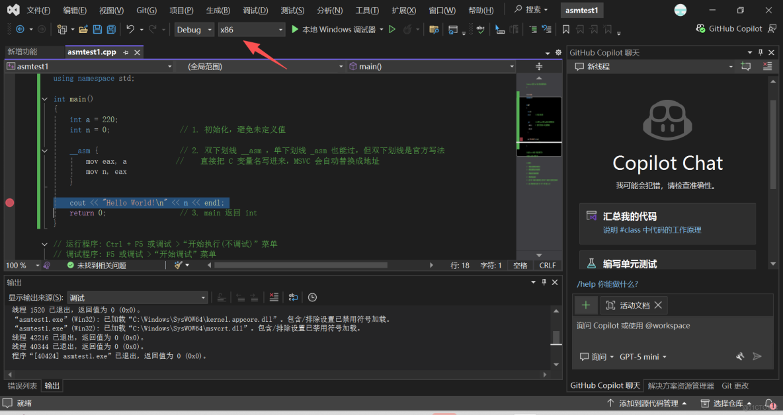
Task: Clear all output in the Output window
Action: click(x=273, y=297)
